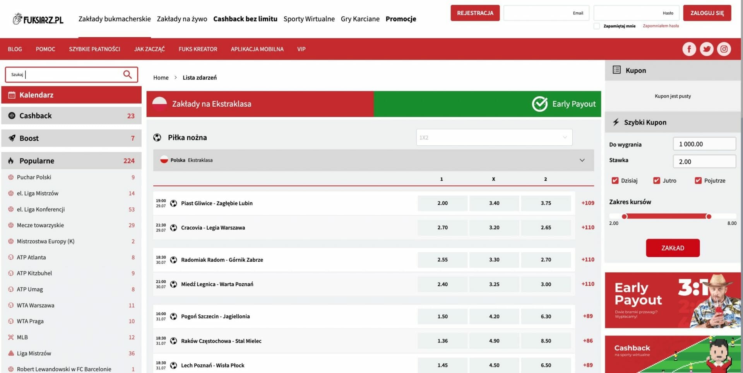Click tennis icon beside ATP Atlanta
This screenshot has width=743, height=373.
pos(11,257)
